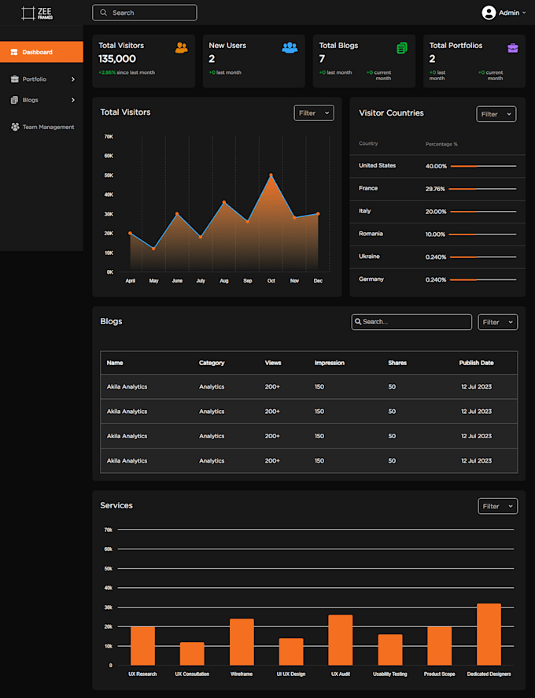Image resolution: width=535 pixels, height=698 pixels.
Task: Click the Category column header
Action: tap(212, 363)
